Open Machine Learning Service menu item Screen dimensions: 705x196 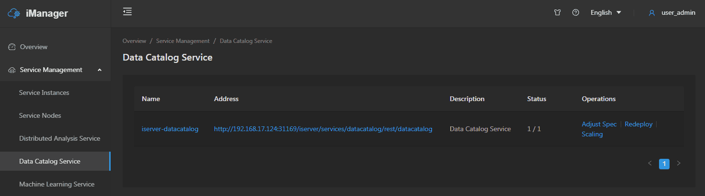point(57,184)
